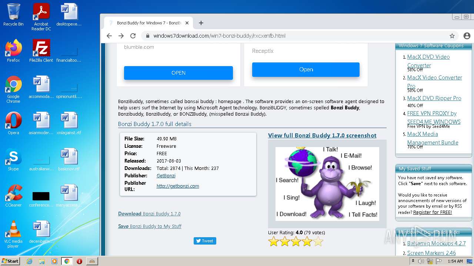Select the accommoda Word document icon

(x=41, y=87)
